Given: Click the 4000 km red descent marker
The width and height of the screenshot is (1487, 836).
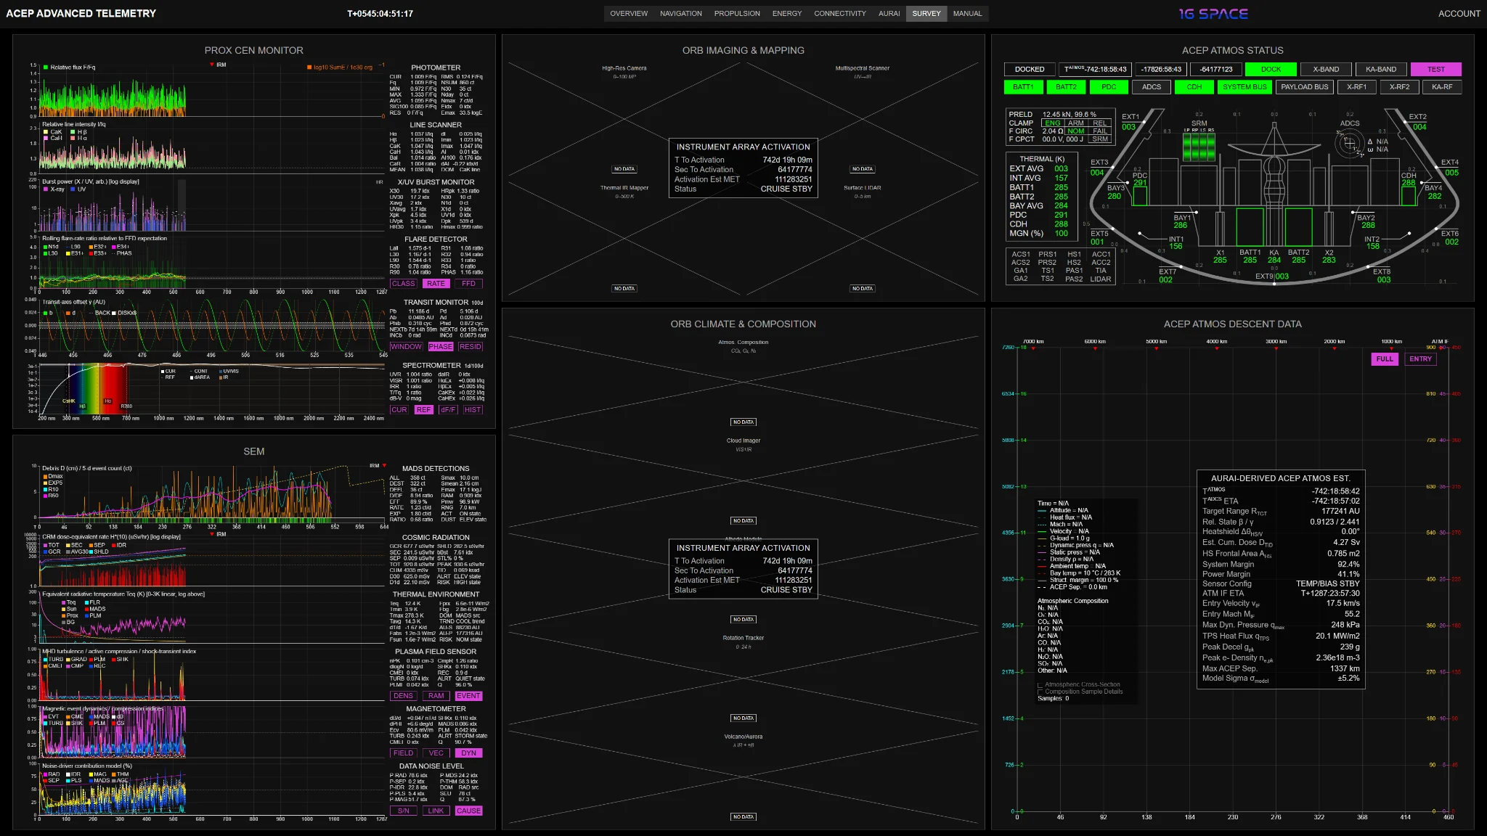Looking at the screenshot, I should click(1217, 348).
